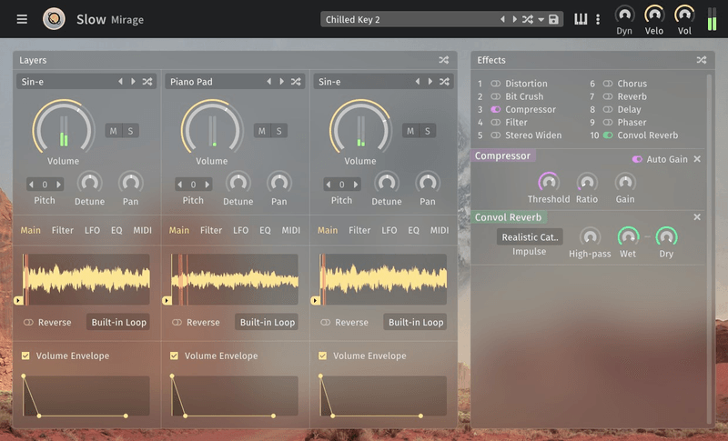Open the preset list dropdown arrow
This screenshot has height=441, width=728.
541,19
